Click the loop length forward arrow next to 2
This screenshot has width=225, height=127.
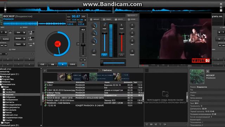point(6,32)
